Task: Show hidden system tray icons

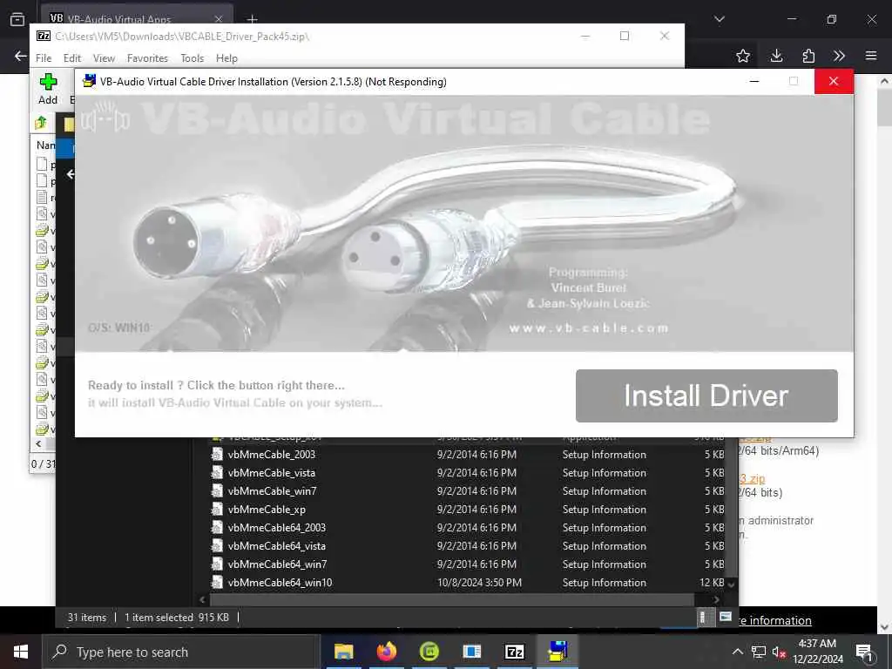Action: (x=737, y=652)
